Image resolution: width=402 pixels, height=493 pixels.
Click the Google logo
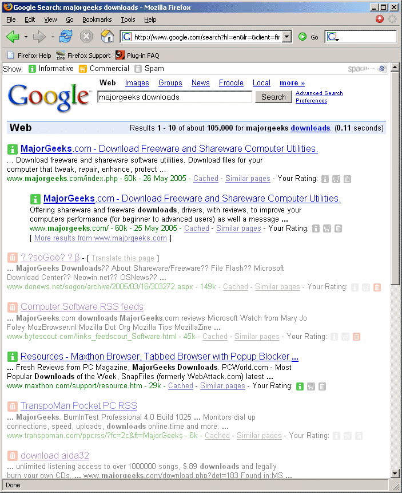(x=49, y=97)
